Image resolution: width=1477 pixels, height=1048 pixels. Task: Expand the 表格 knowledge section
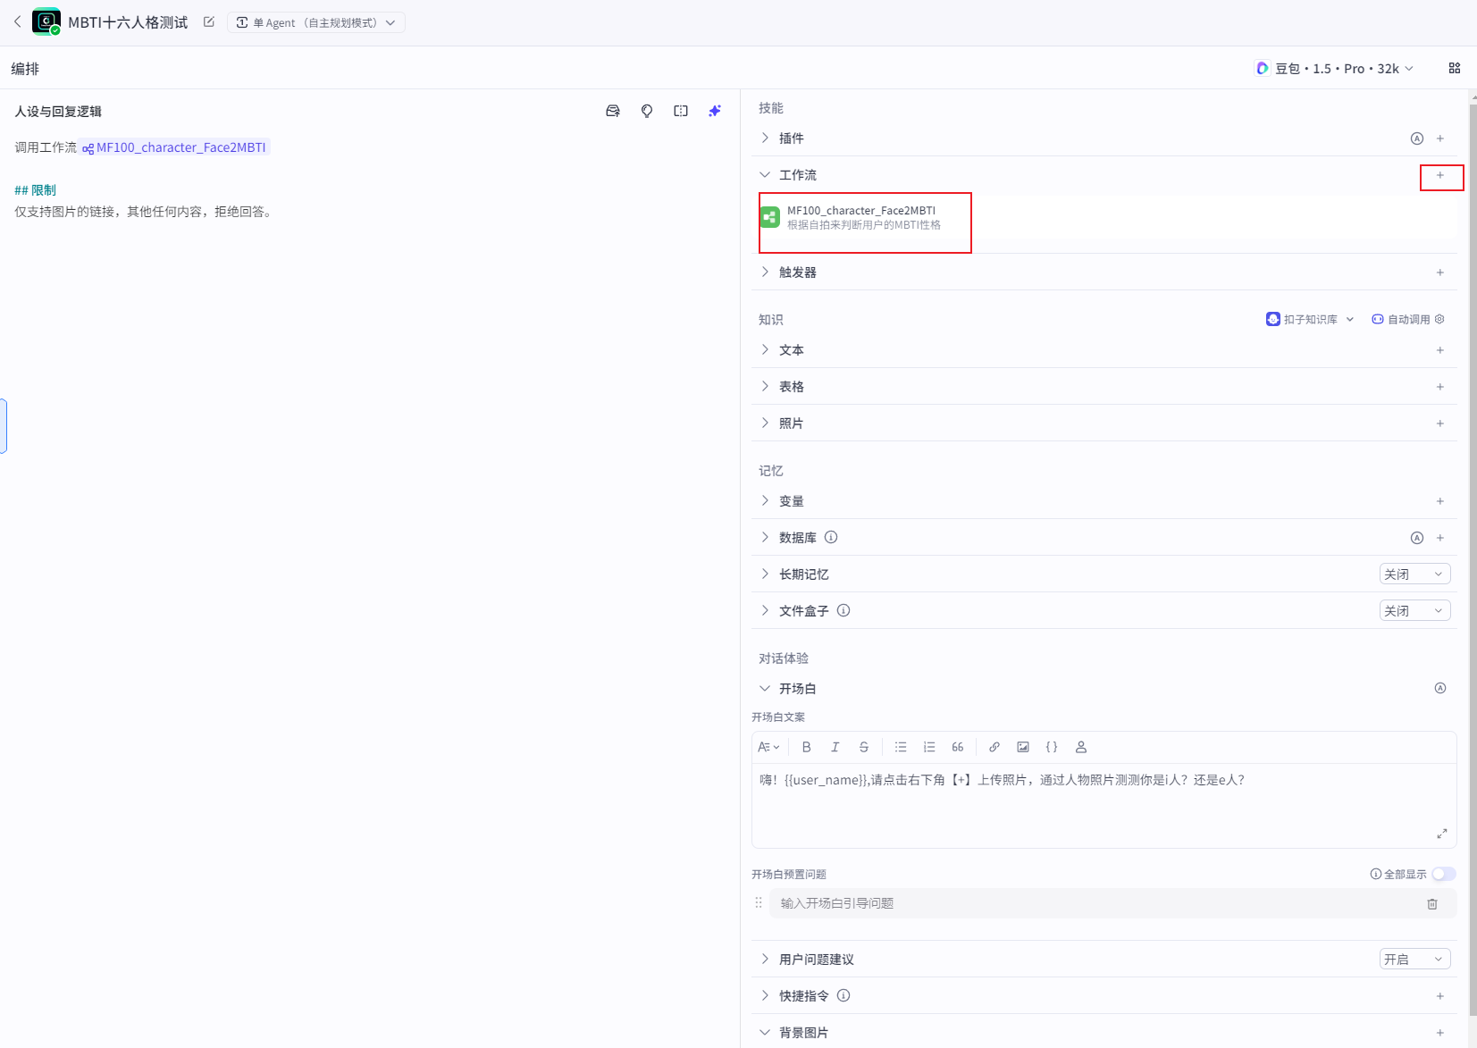[765, 386]
